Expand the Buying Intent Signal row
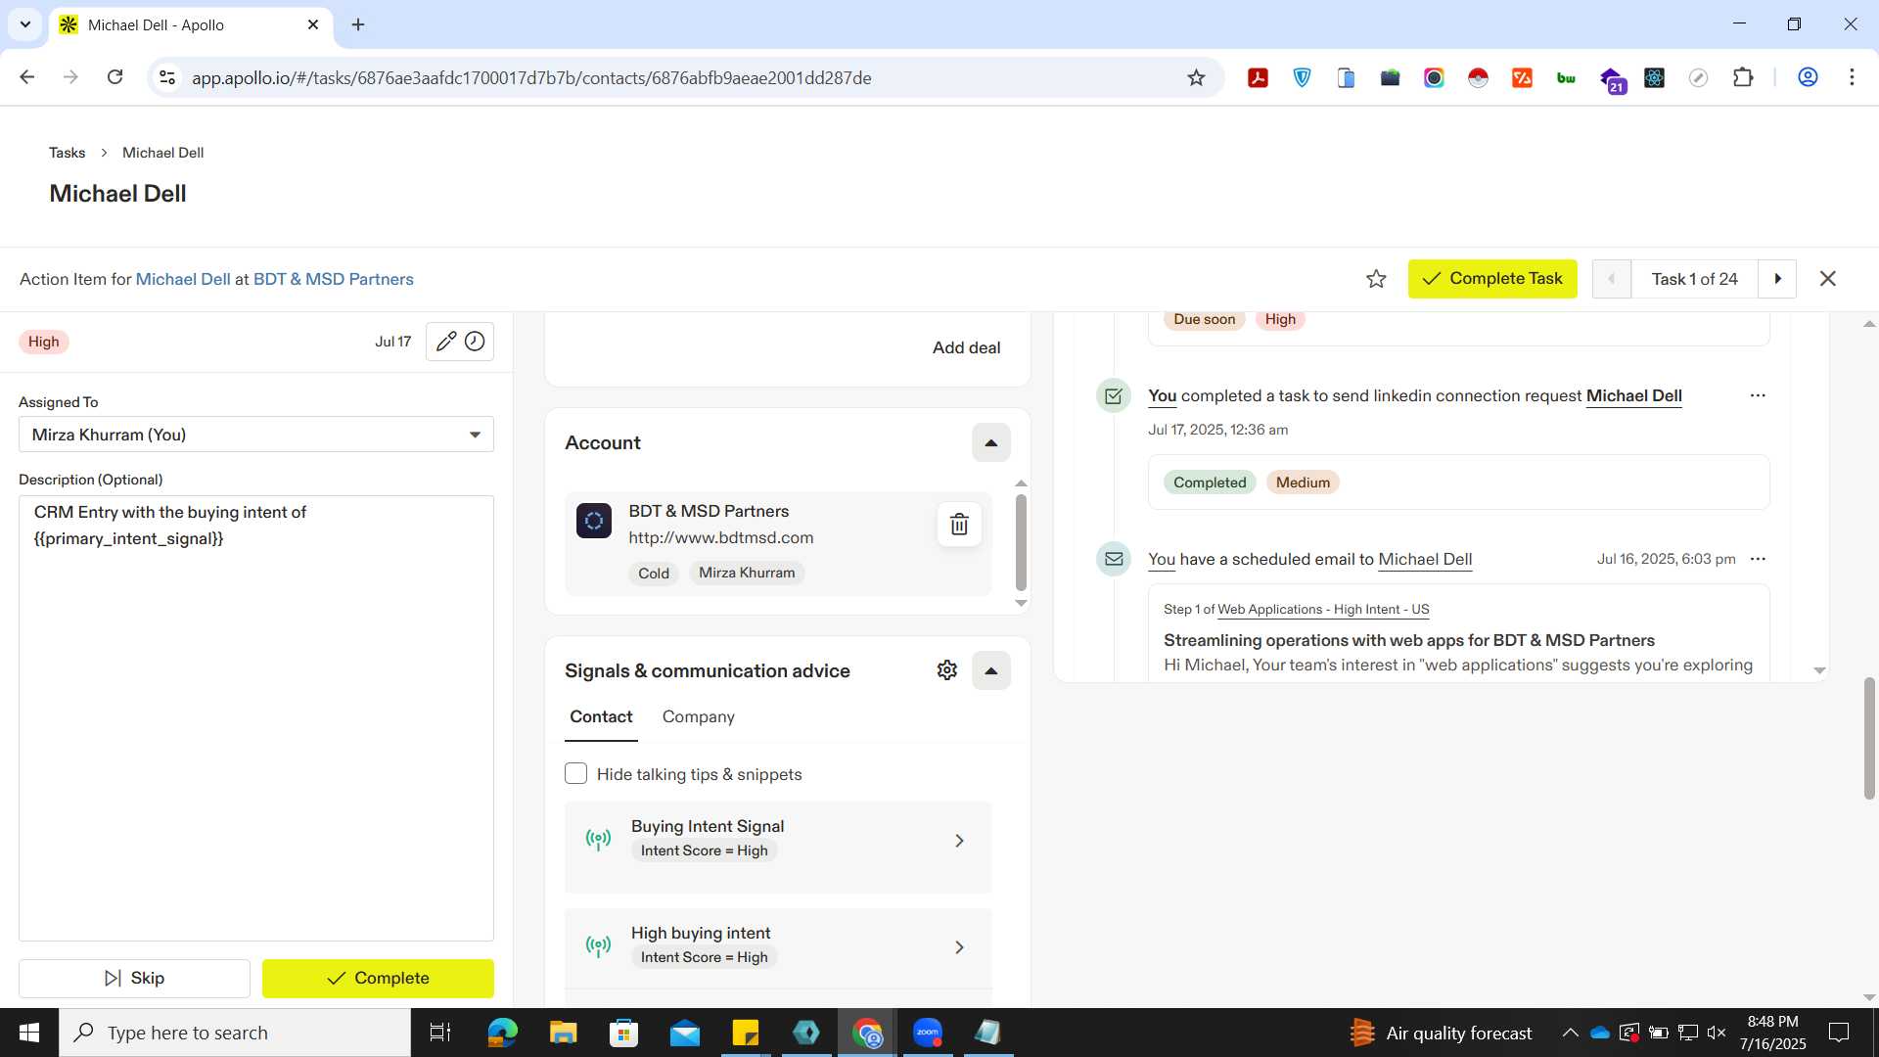 (778, 847)
